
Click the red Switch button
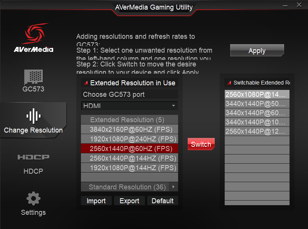coord(201,144)
